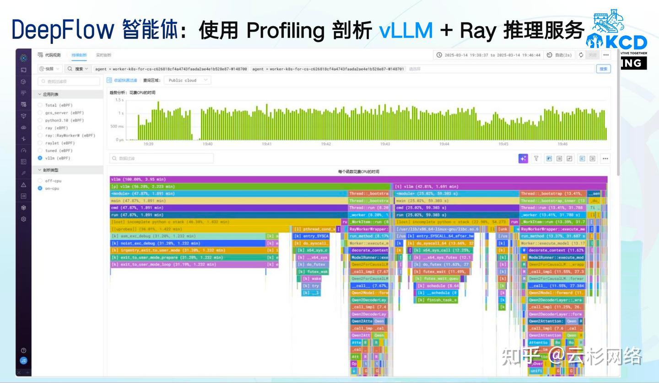This screenshot has width=659, height=383.
Task: Open the hexagon gear icon in sidebar
Action: tap(23, 207)
